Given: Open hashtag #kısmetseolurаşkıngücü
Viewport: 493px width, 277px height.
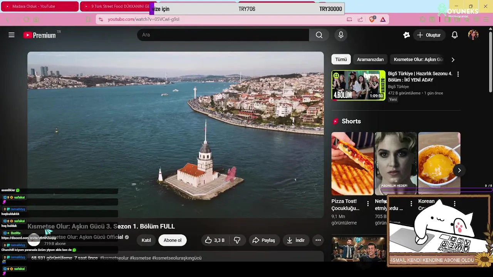Looking at the screenshot, I should (x=177, y=258).
